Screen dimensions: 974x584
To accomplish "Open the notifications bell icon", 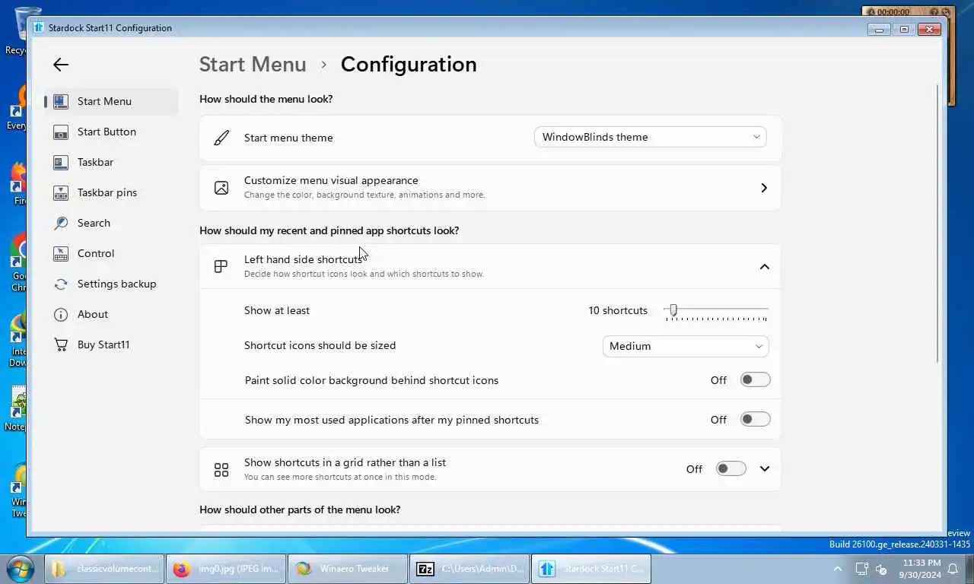I will pyautogui.click(x=952, y=569).
